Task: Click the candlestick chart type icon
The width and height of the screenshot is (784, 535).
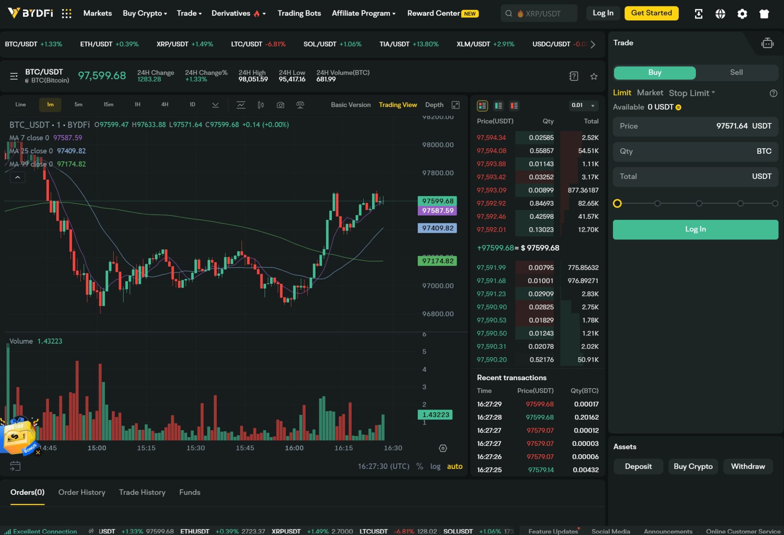Action: [261, 105]
